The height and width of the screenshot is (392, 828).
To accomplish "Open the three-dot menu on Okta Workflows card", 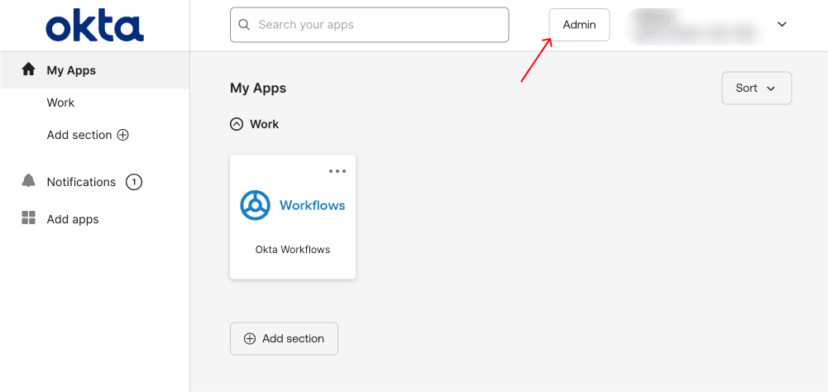I will (337, 171).
